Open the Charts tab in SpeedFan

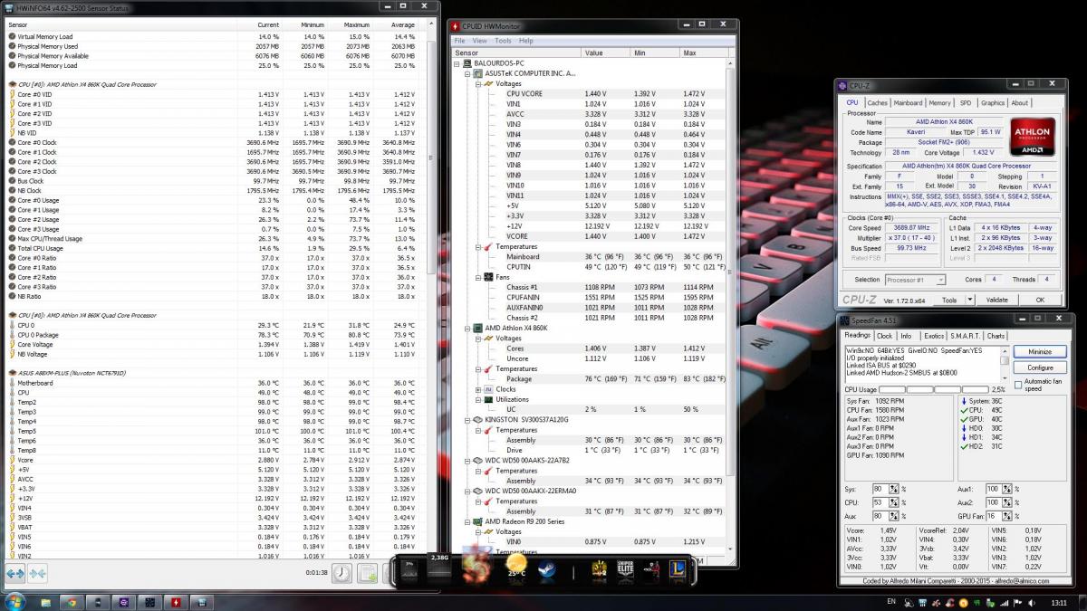point(996,336)
